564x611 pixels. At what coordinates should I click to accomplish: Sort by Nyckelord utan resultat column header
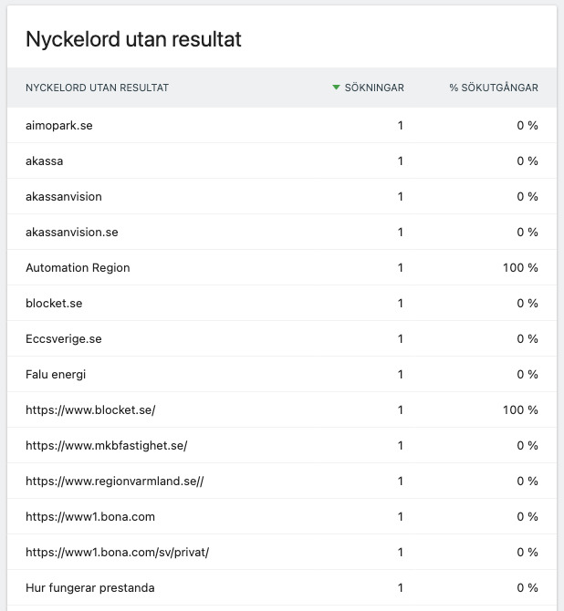tap(97, 88)
